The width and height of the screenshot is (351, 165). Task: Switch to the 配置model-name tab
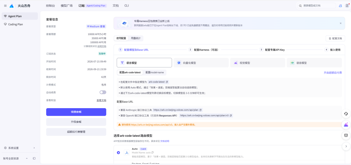coord(155,72)
